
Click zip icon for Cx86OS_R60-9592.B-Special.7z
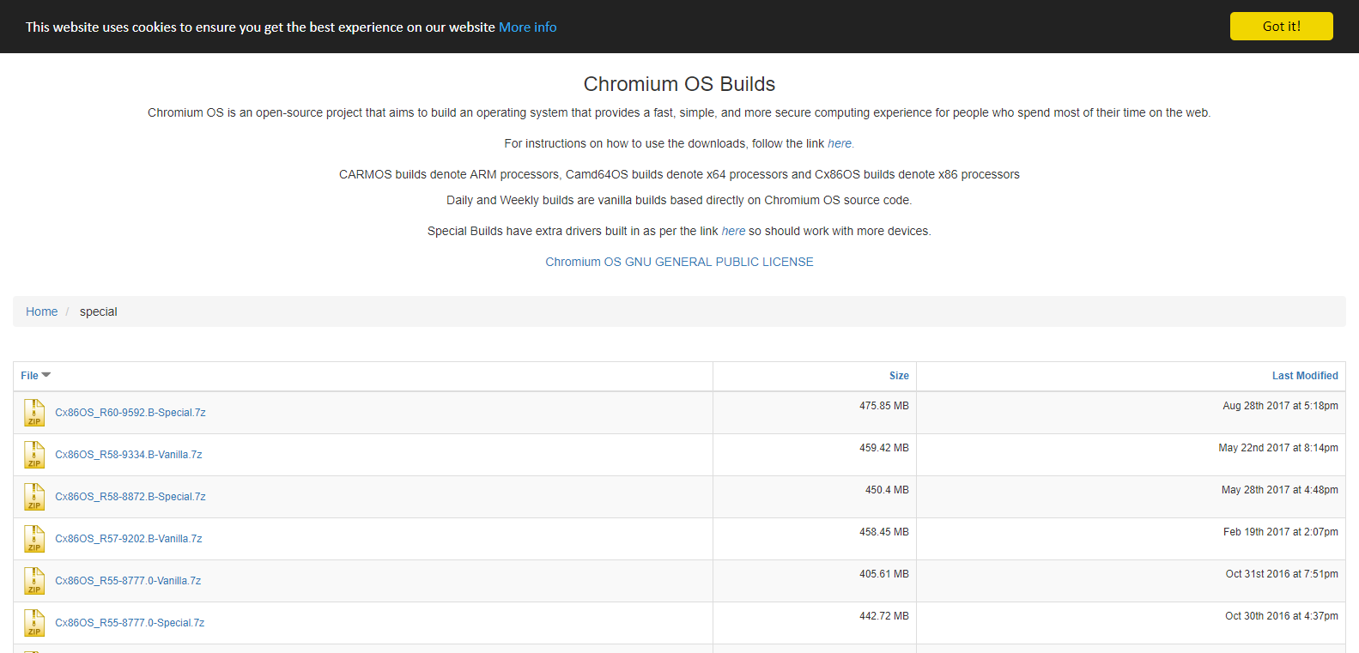tap(34, 413)
